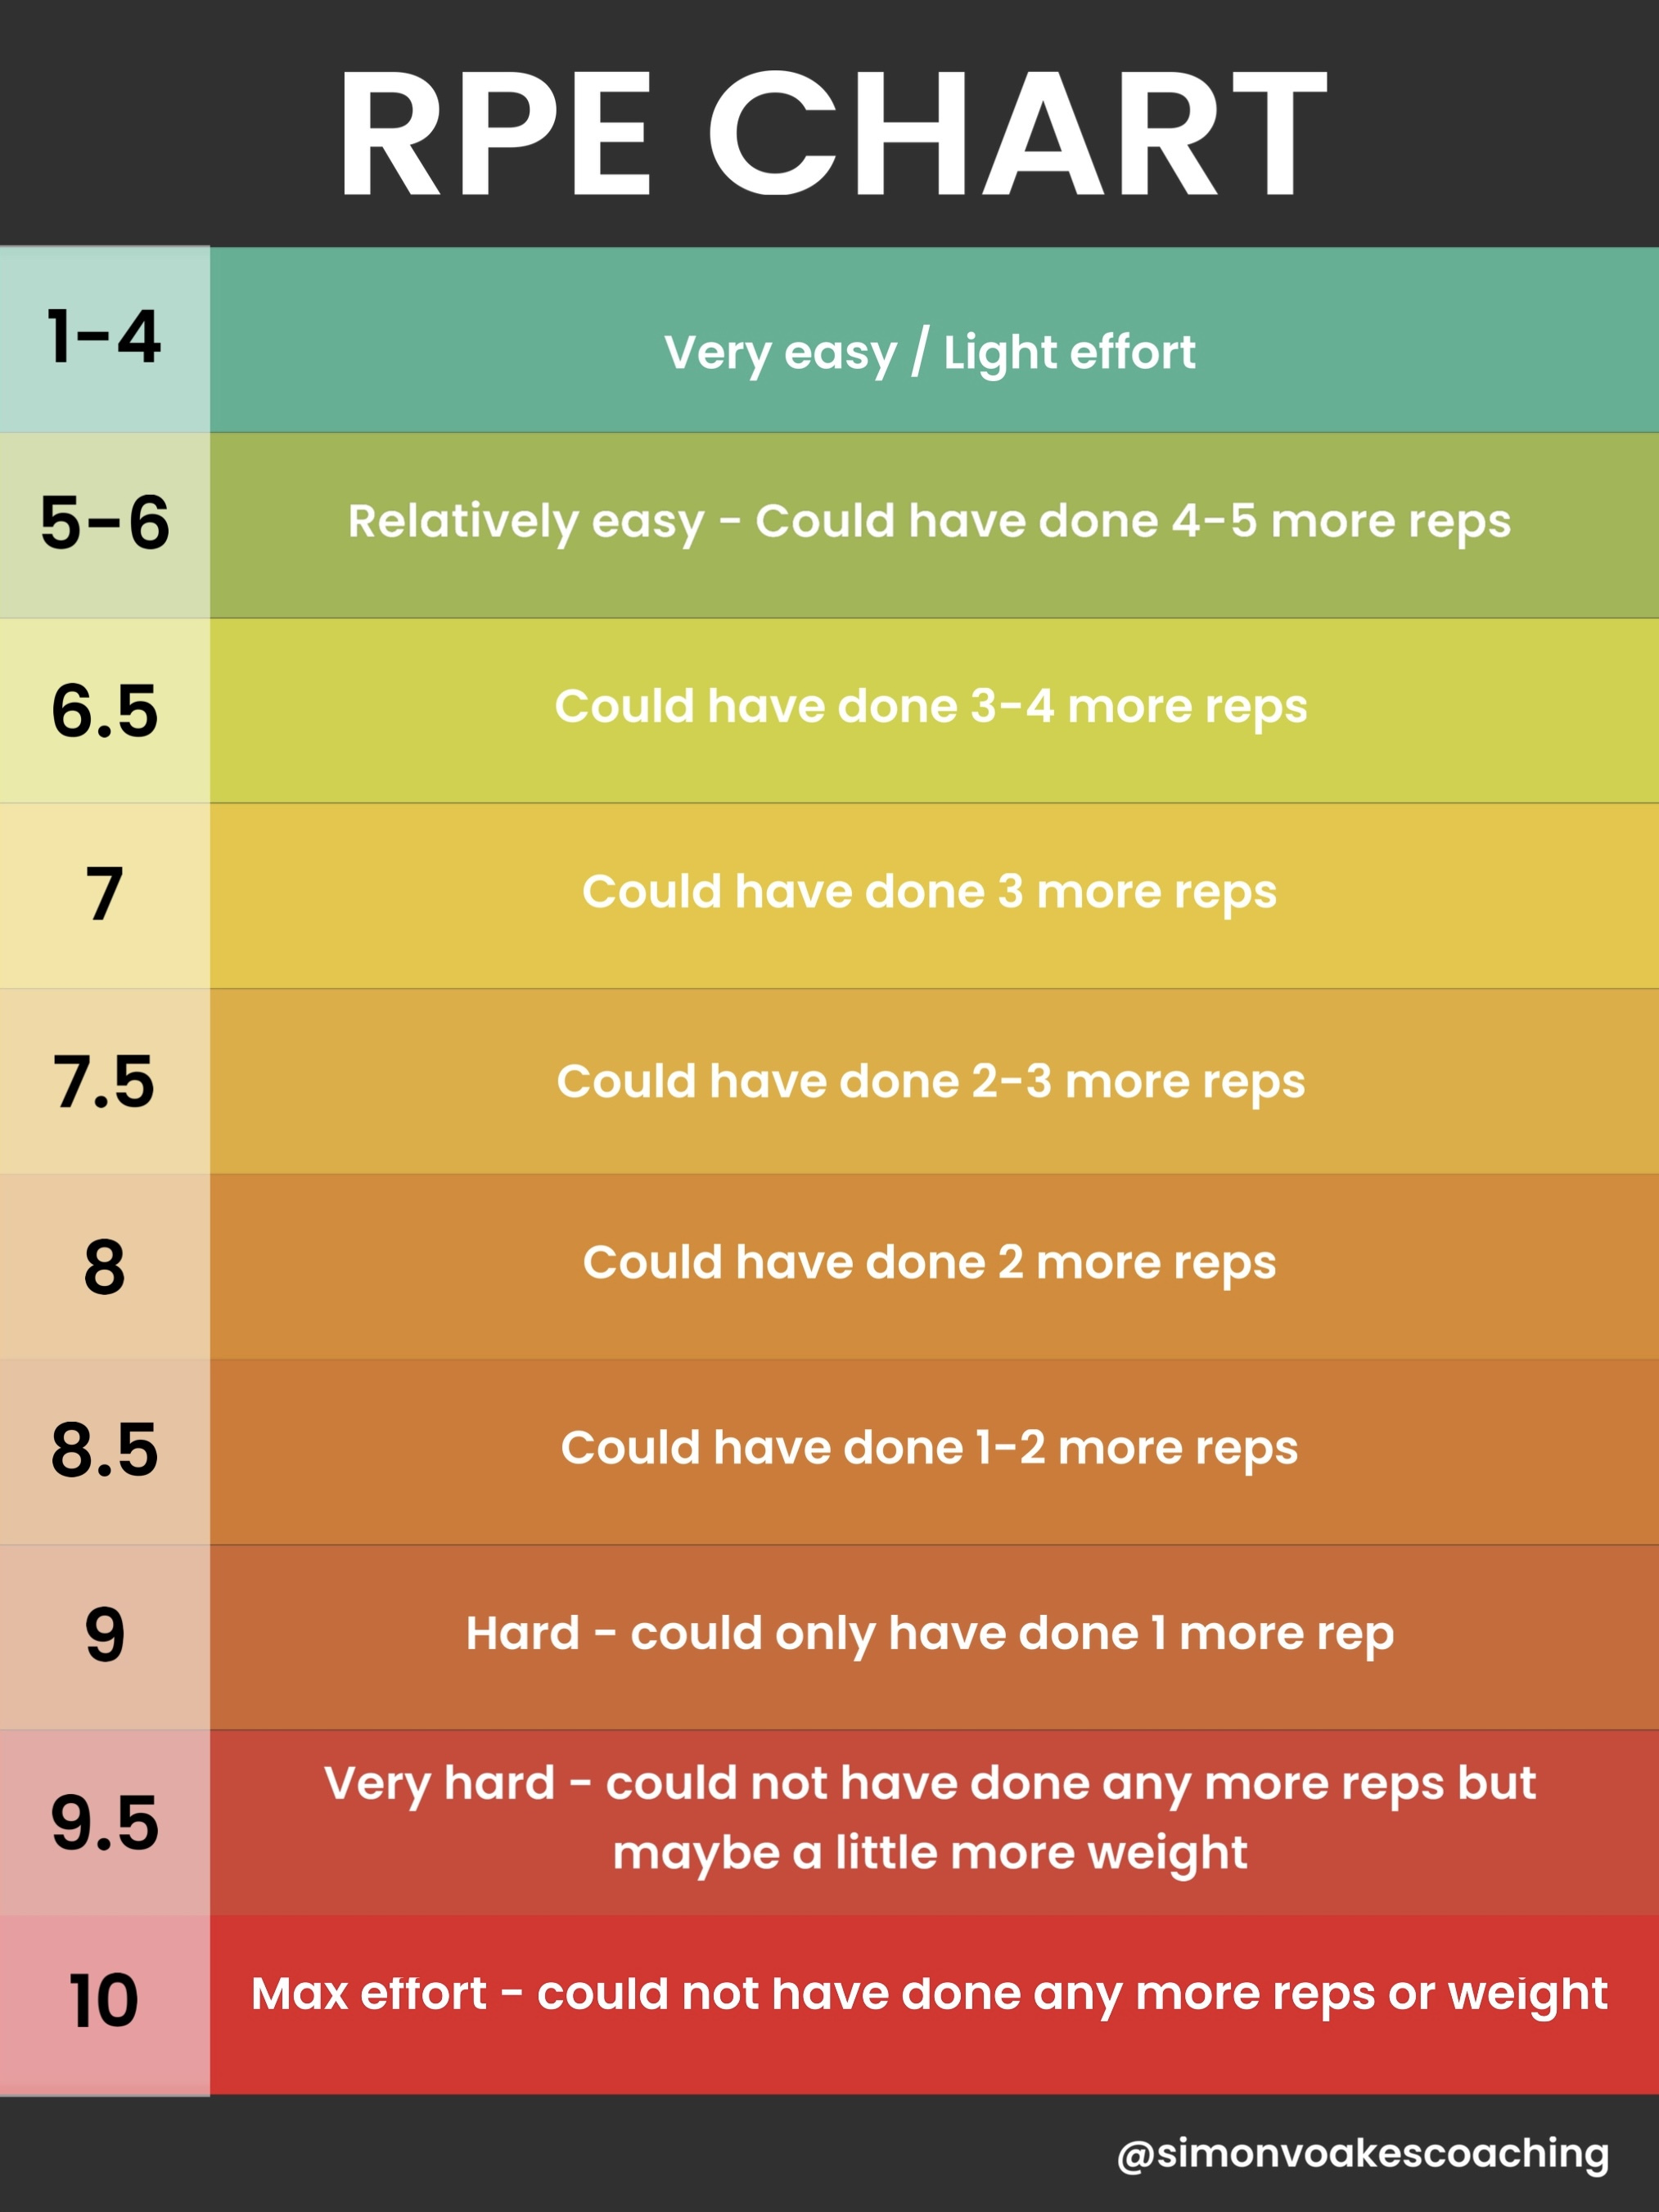Click the RPE CHART title text
Viewport: 1659px width, 2212px height.
tap(831, 135)
